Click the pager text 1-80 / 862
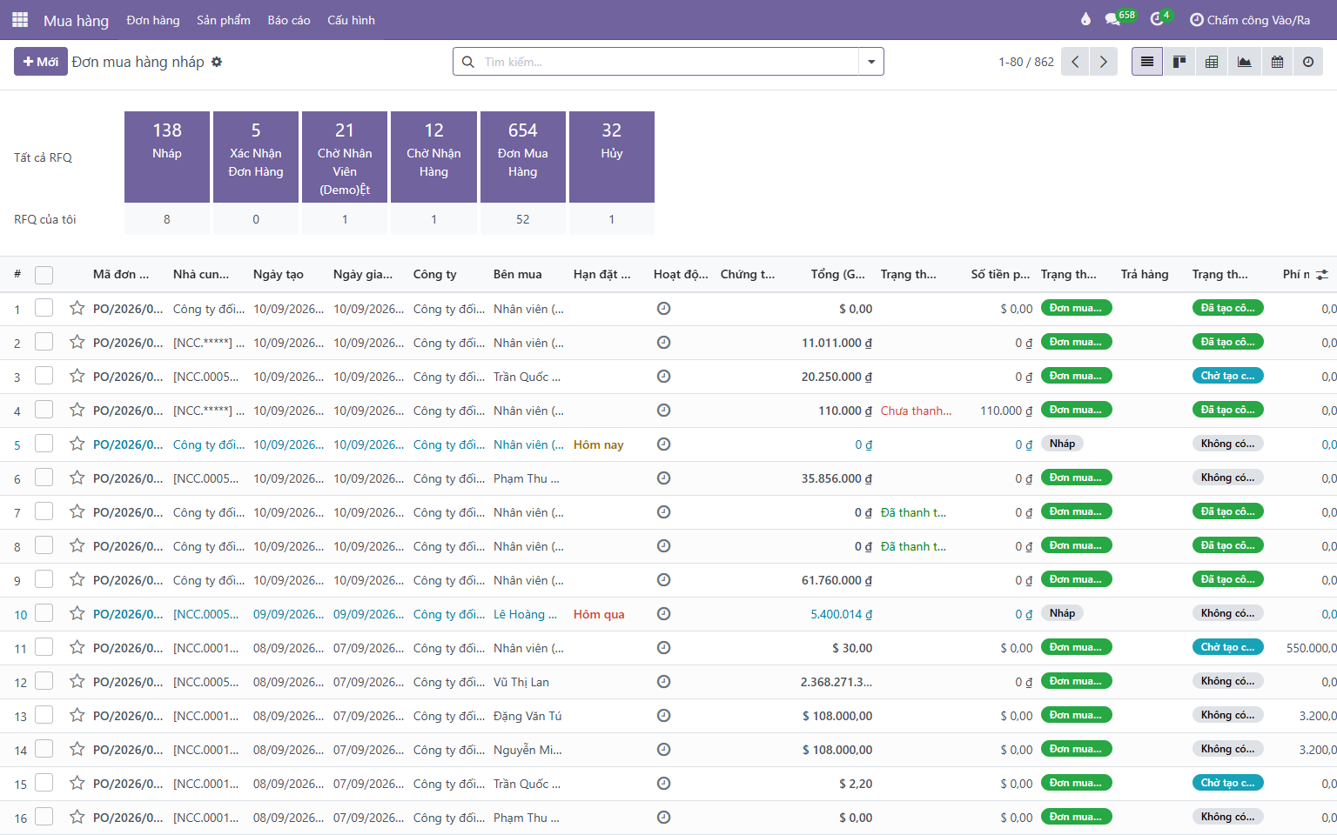The image size is (1337, 835). [1026, 62]
